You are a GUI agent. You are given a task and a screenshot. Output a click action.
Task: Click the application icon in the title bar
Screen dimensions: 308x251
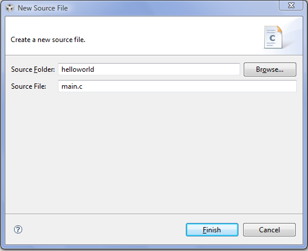[9, 8]
